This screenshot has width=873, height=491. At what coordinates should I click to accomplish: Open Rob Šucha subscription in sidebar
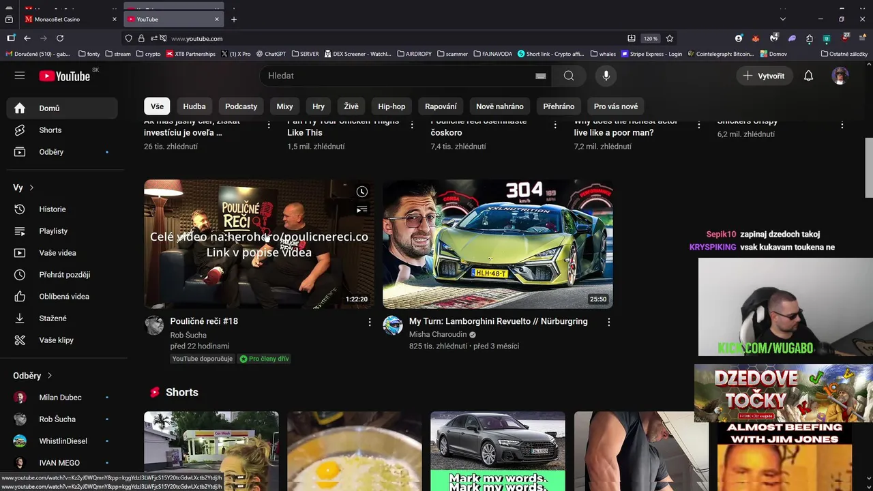62,419
